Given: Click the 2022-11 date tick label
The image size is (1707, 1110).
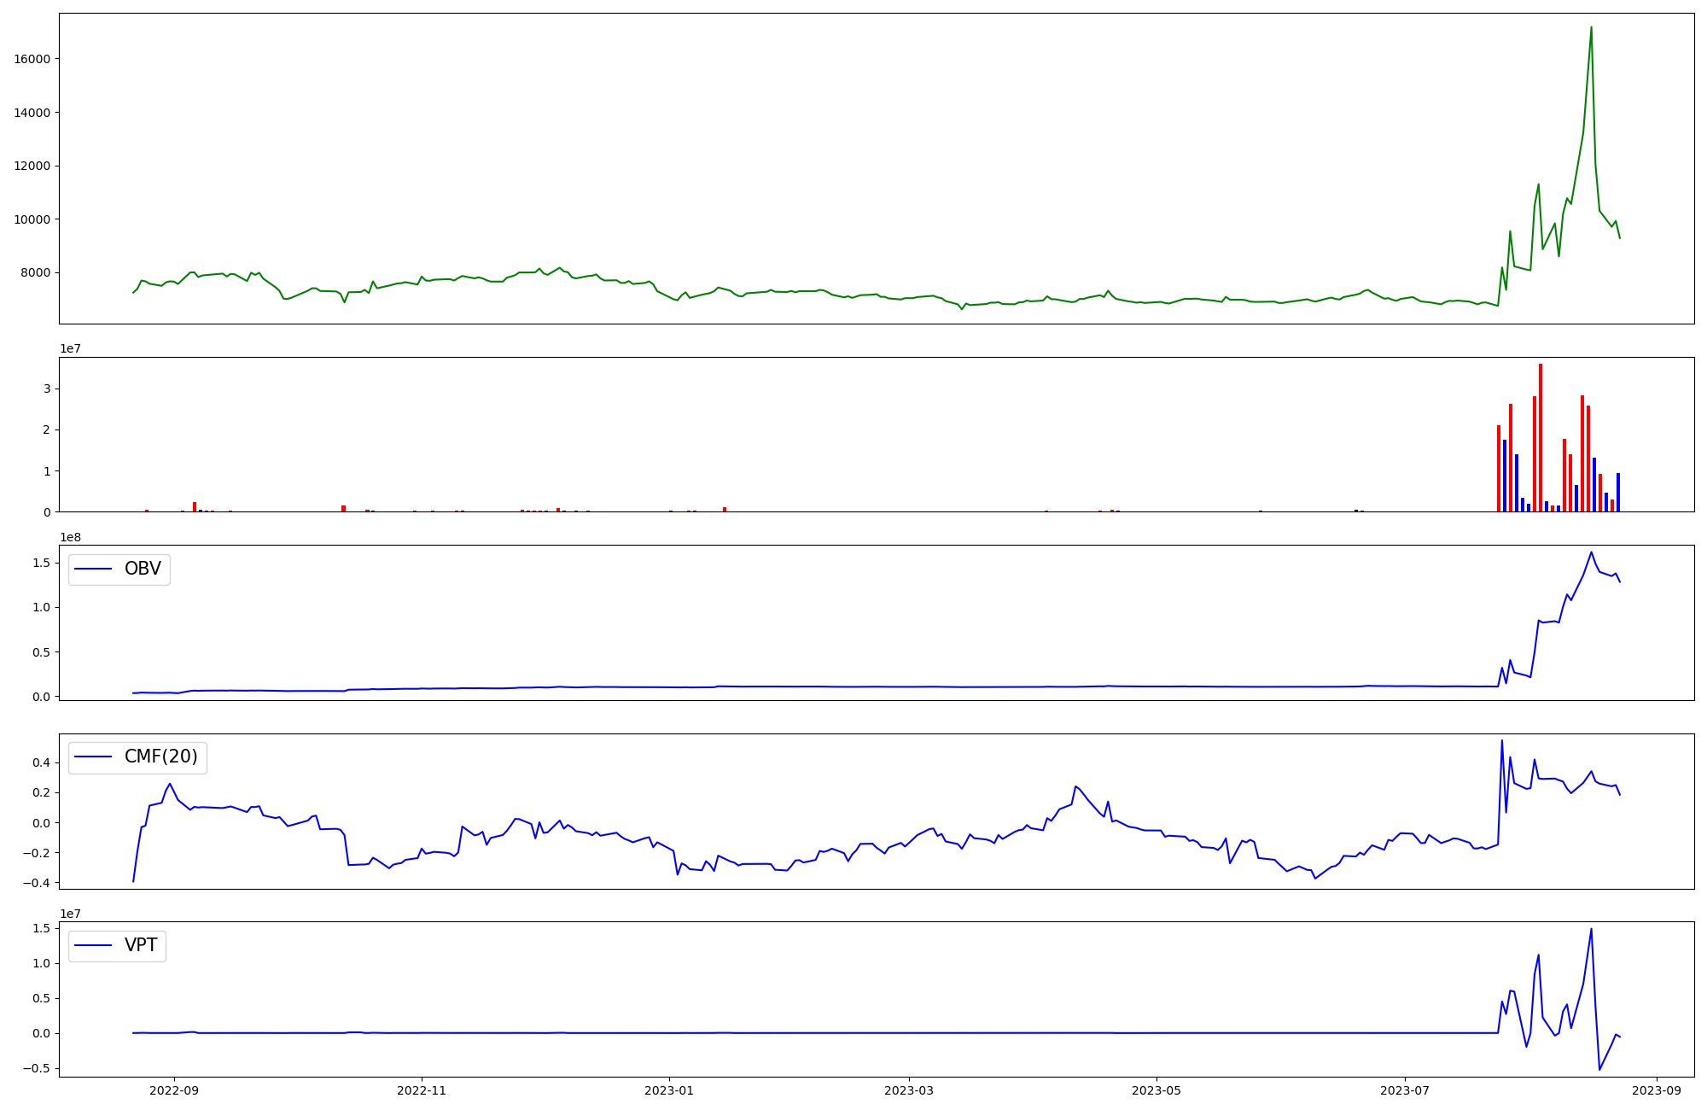Looking at the screenshot, I should (422, 1090).
